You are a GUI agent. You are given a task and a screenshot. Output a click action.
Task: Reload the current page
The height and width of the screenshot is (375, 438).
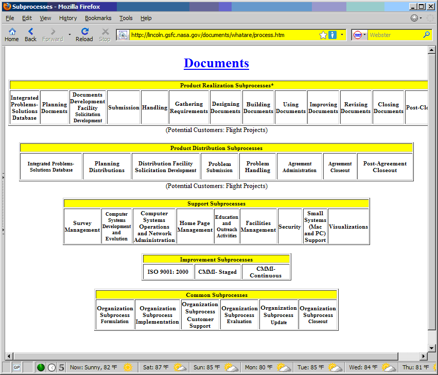pyautogui.click(x=84, y=35)
